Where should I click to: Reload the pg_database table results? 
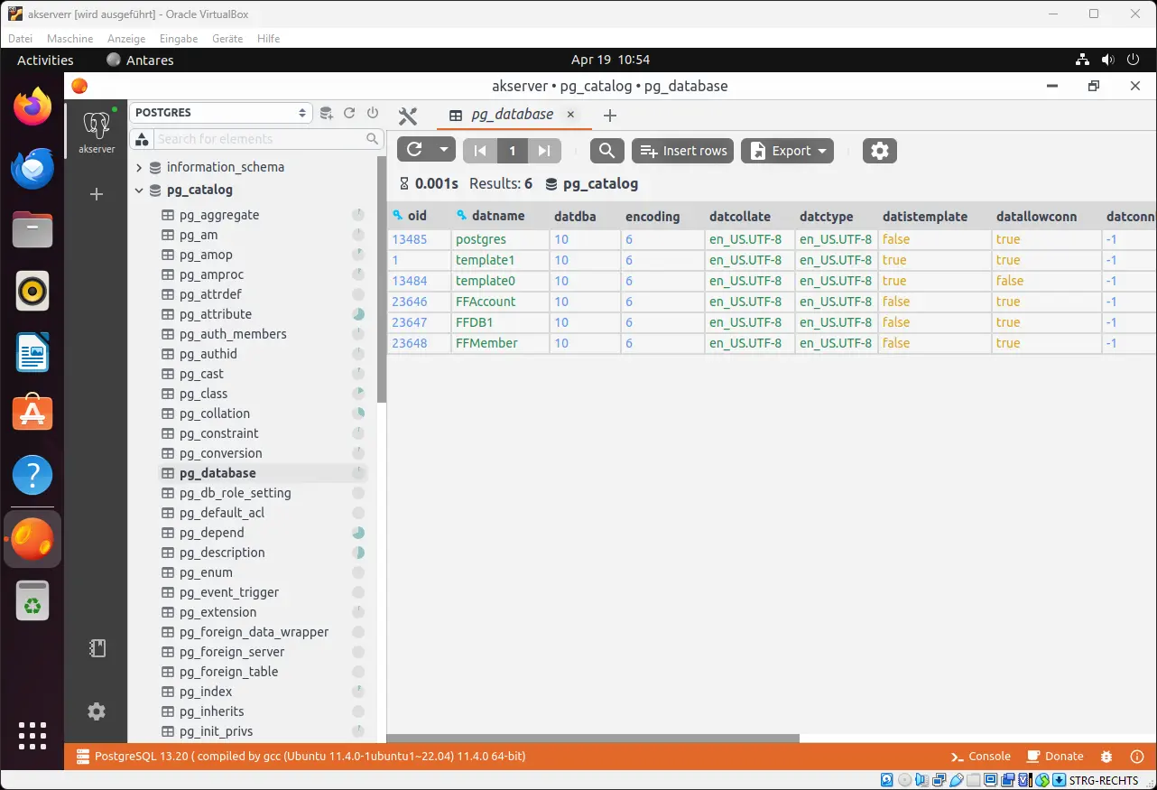pyautogui.click(x=414, y=151)
